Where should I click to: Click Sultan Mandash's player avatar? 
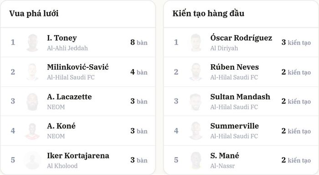[x=196, y=101]
